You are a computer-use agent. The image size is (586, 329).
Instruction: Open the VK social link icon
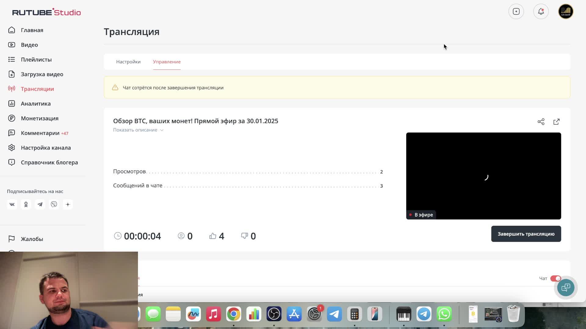coord(12,204)
